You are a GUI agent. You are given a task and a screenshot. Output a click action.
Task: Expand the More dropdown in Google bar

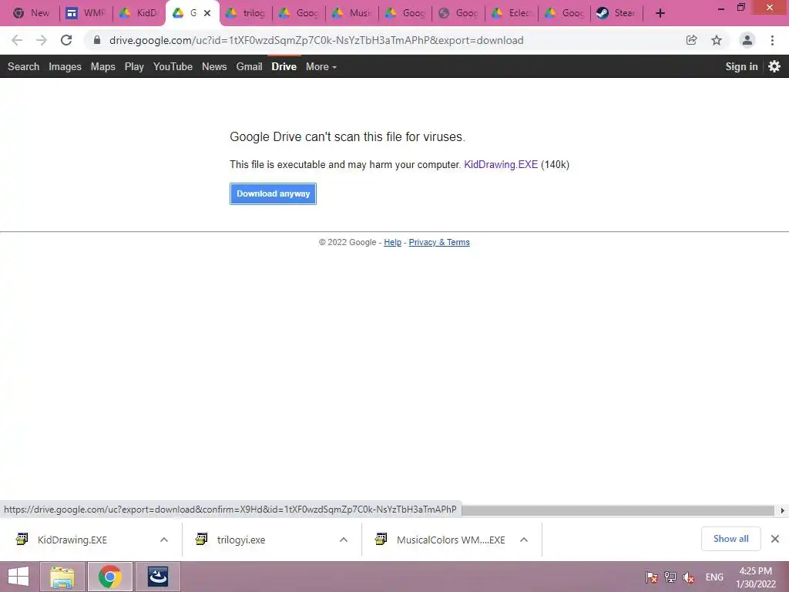coord(321,66)
